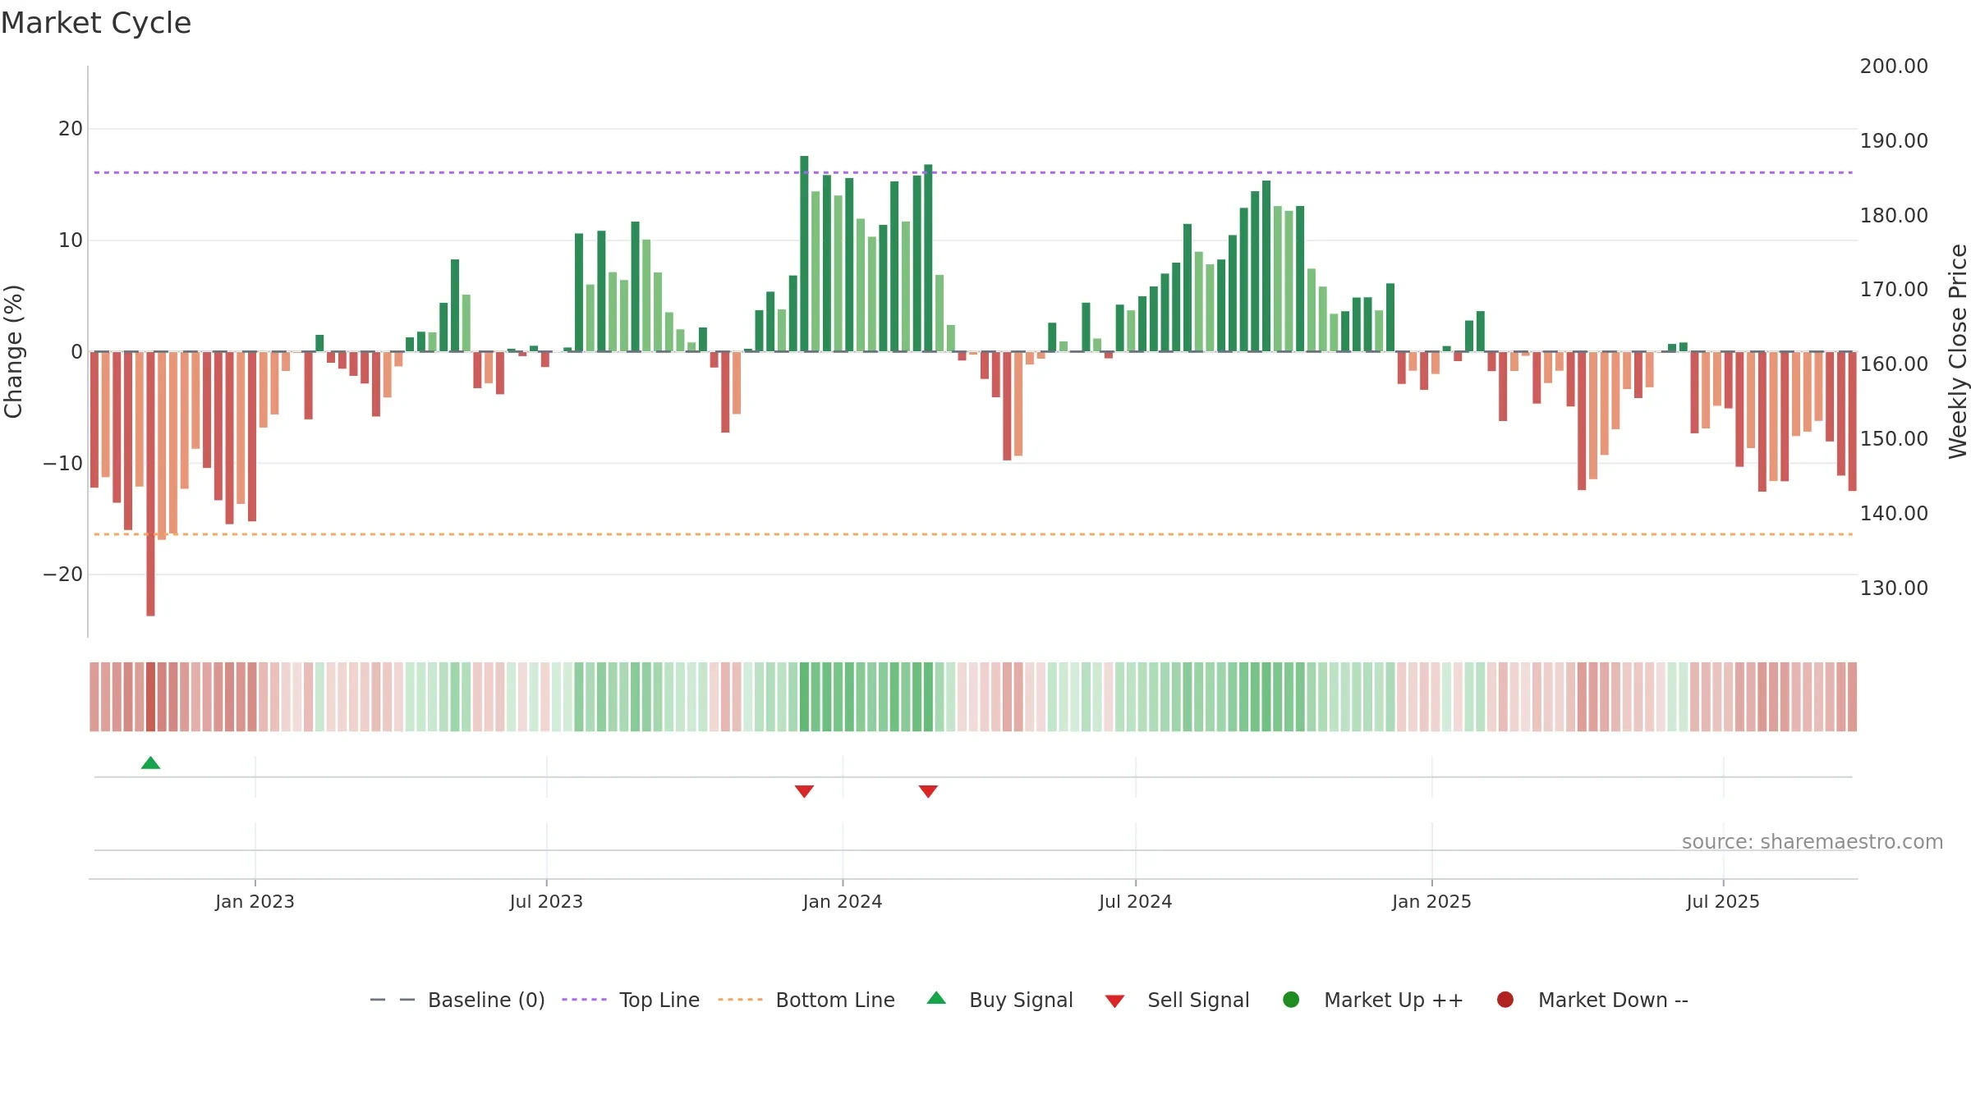The image size is (1971, 1108).
Task: Toggle the Top Line legend entry
Action: pyautogui.click(x=631, y=1000)
